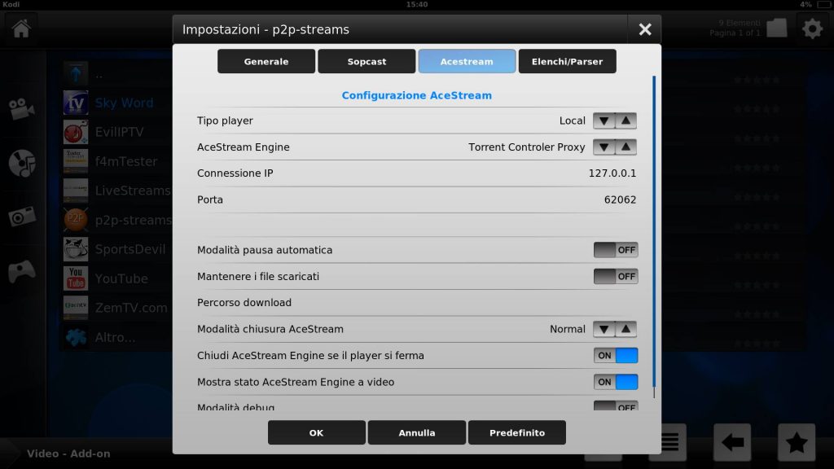Close the Impostazioni dialog
The height and width of the screenshot is (469, 834).
645,29
